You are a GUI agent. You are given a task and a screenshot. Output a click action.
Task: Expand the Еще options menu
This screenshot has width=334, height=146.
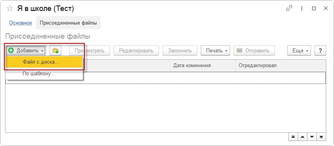[299, 51]
